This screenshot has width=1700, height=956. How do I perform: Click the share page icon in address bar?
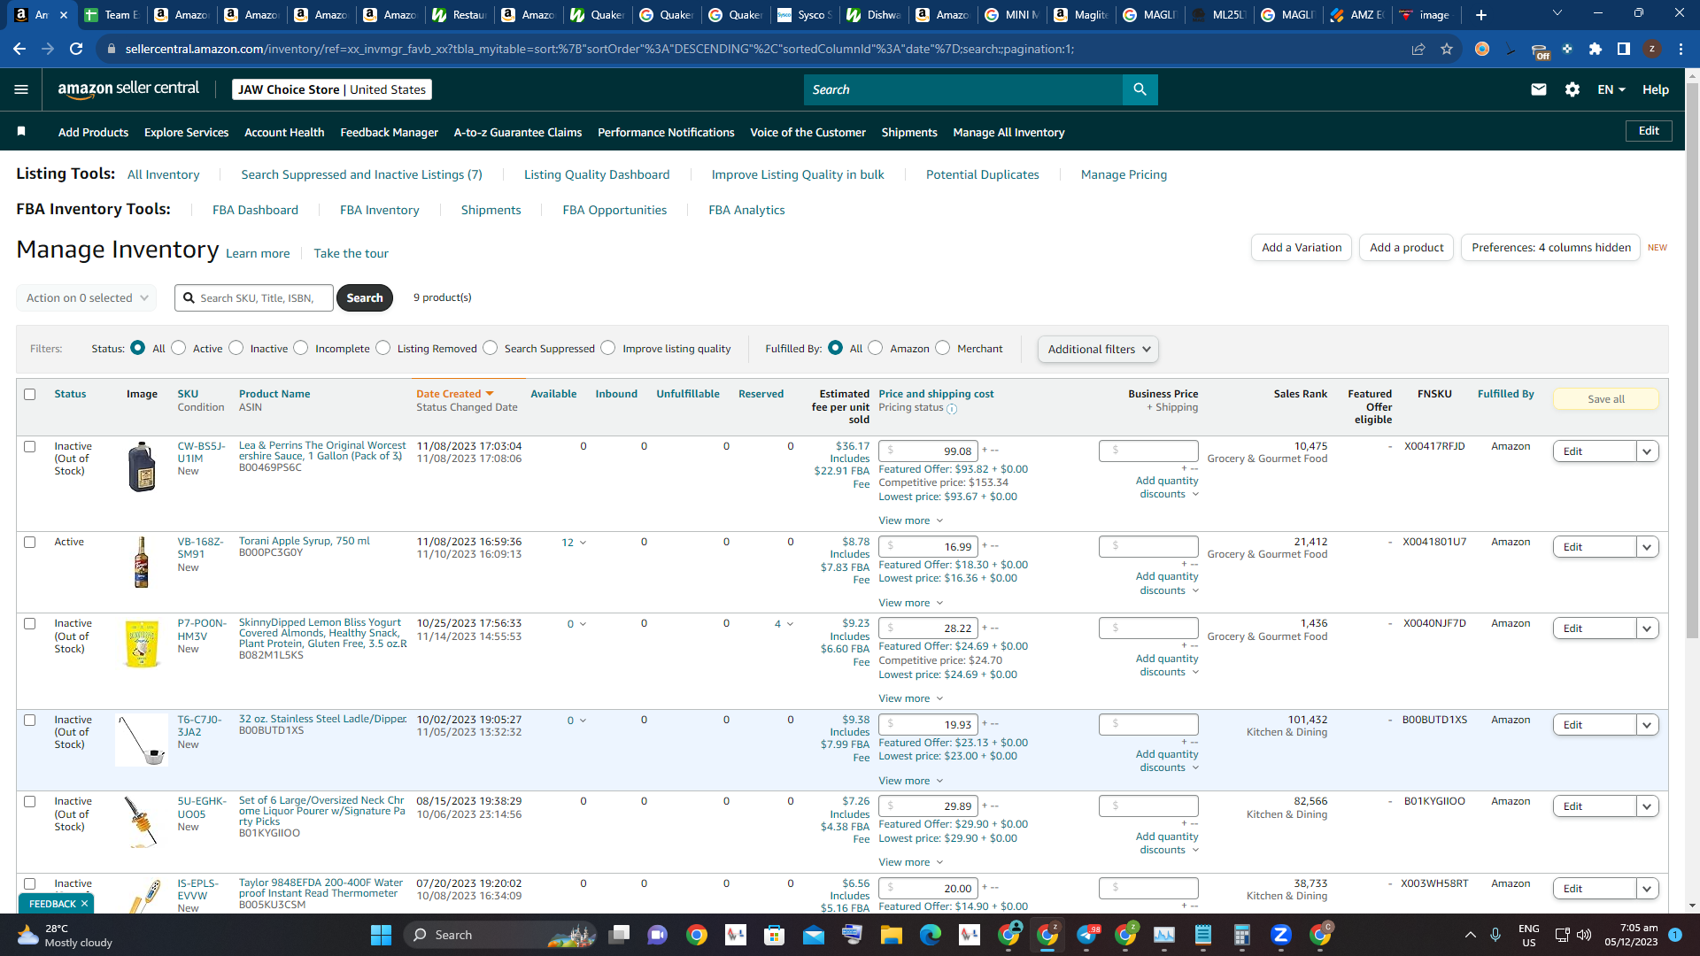click(1418, 49)
